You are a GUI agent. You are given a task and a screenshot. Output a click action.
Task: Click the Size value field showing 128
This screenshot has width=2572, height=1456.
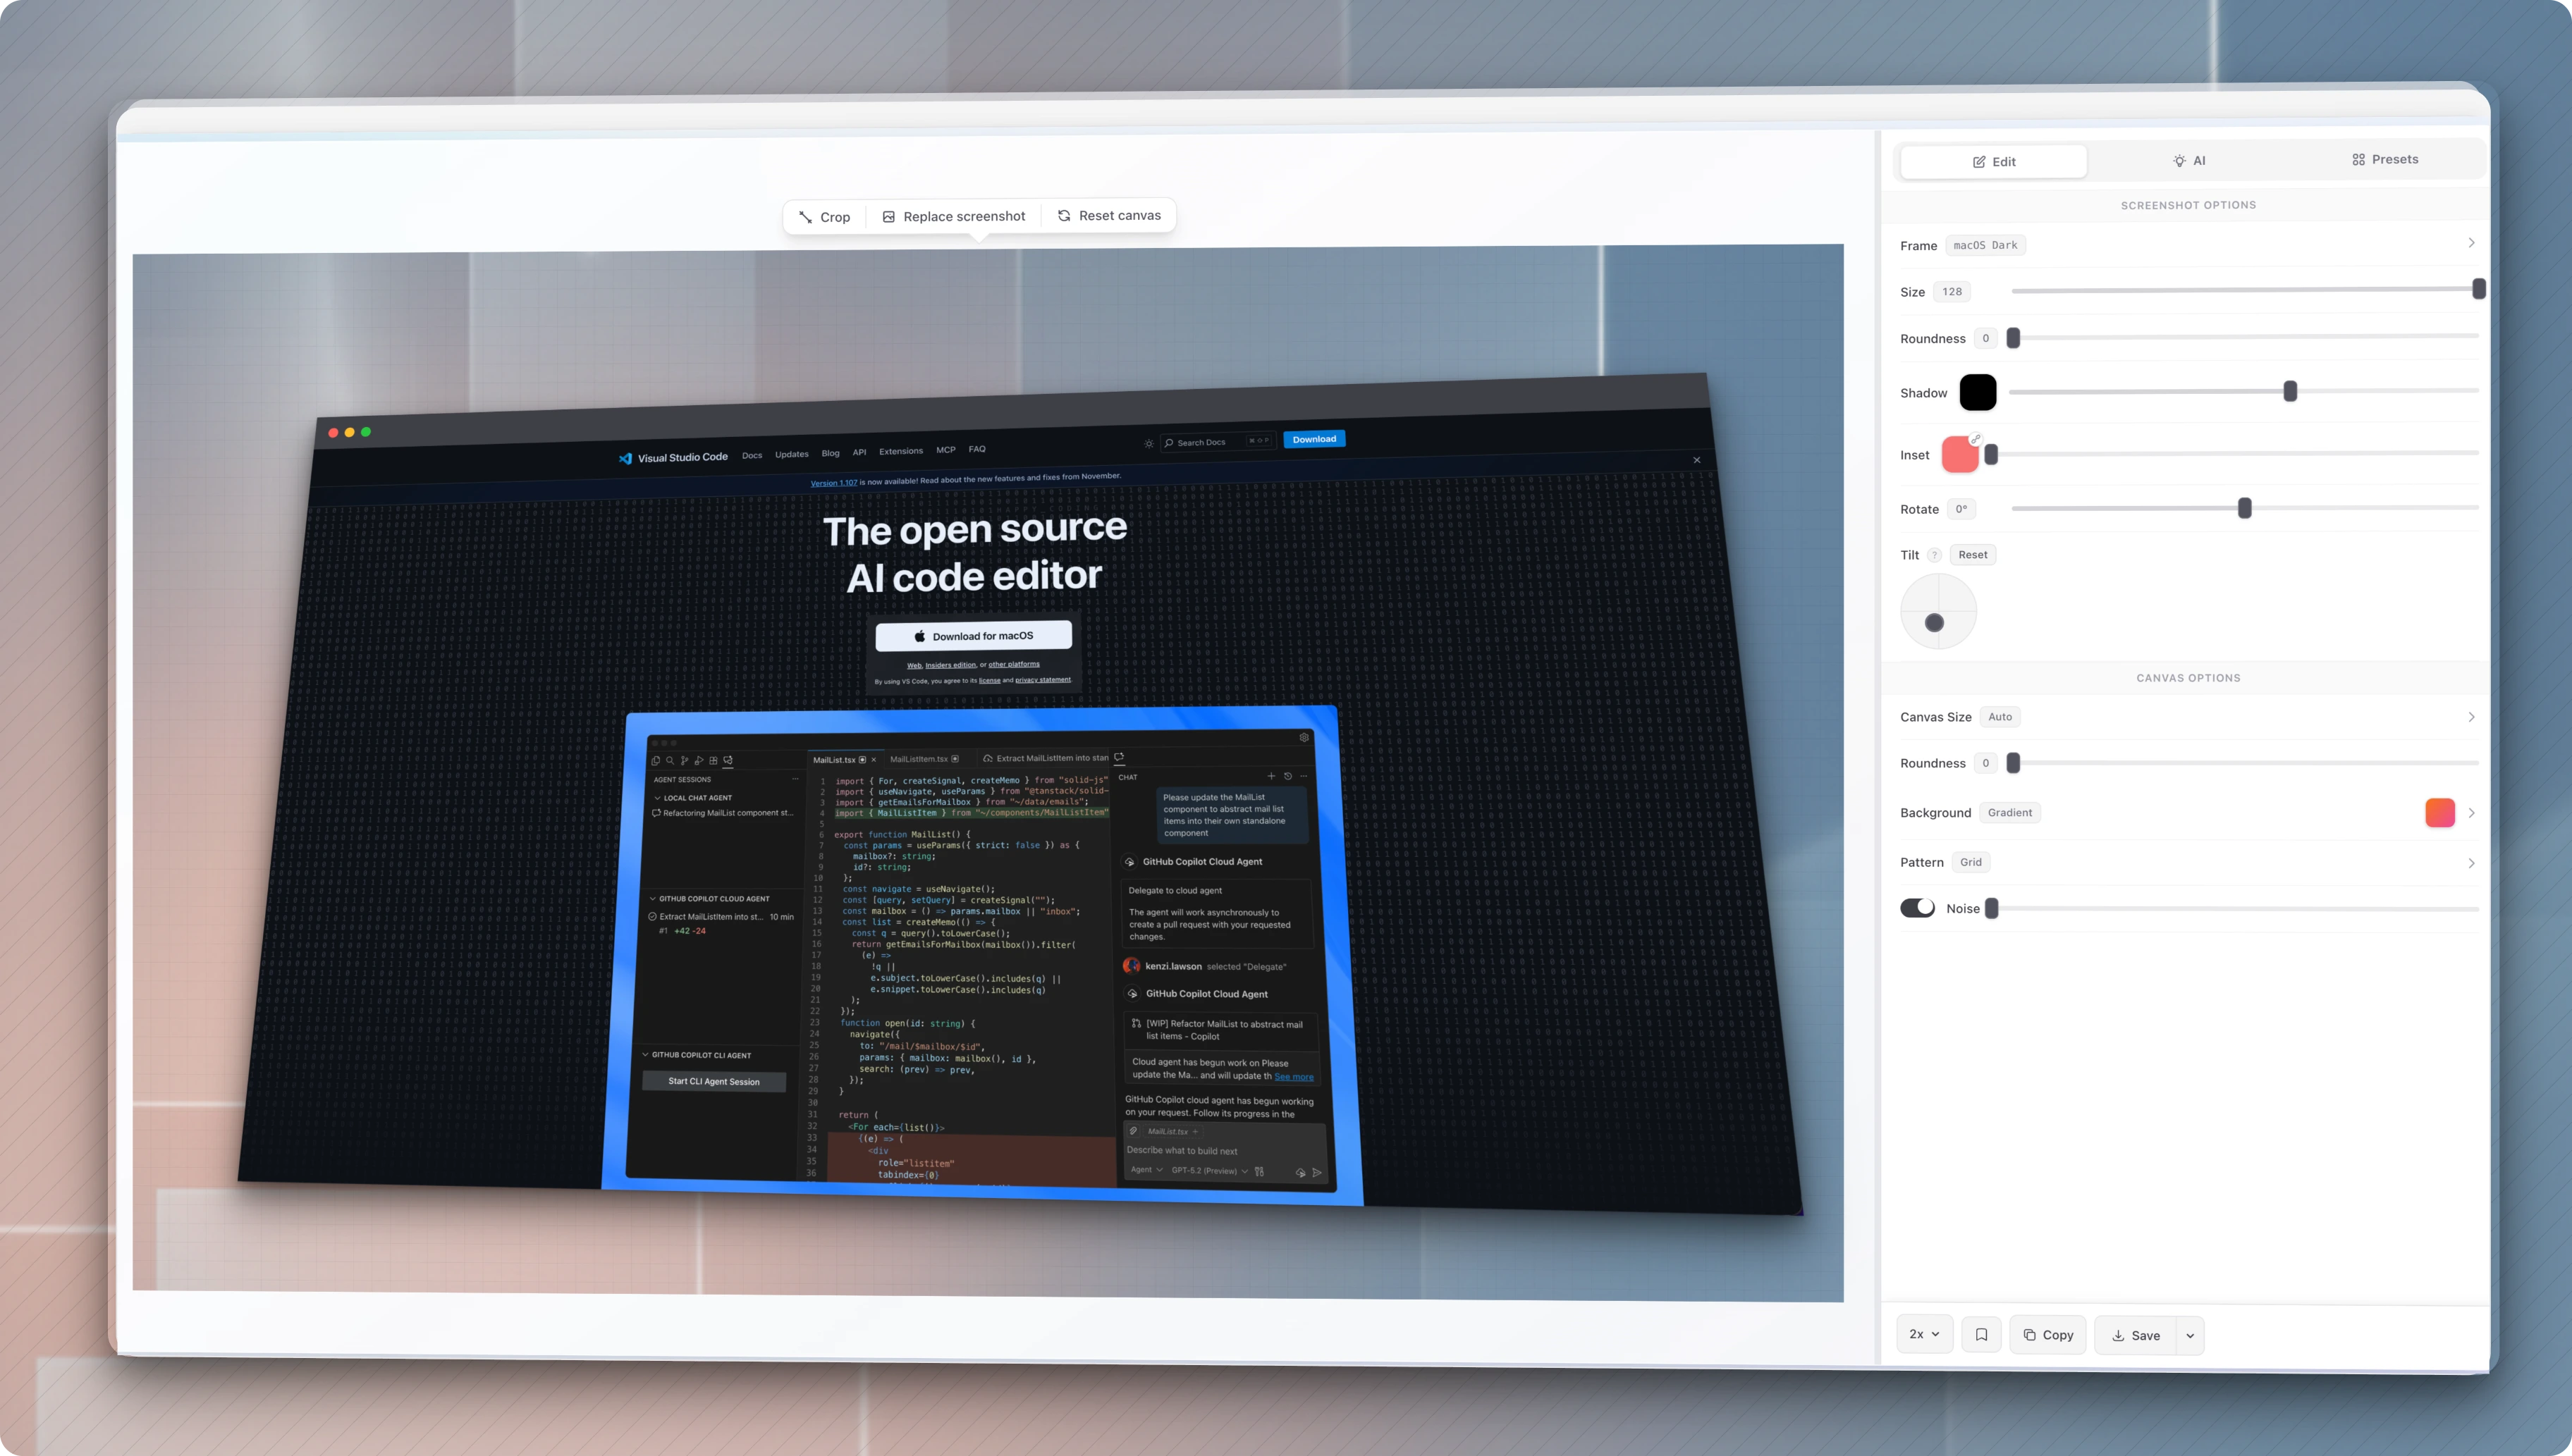point(1952,292)
